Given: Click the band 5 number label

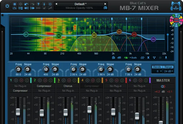Looking at the screenshot, I should click(106, 80).
